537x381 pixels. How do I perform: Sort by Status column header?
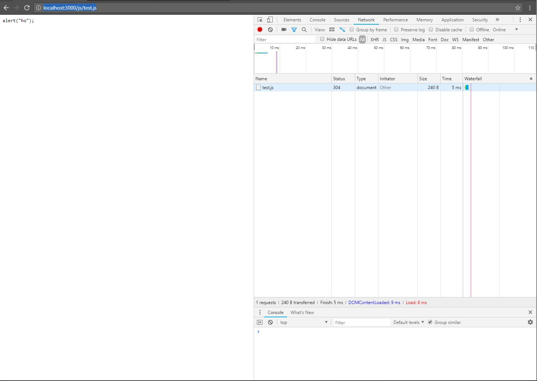(343, 78)
